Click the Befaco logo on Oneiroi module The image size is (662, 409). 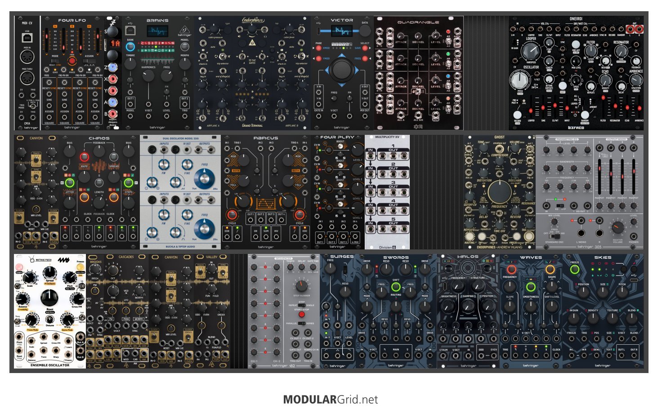576,128
